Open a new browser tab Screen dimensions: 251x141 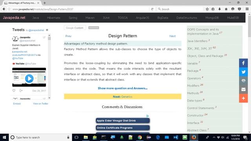pyautogui.click(x=44, y=3)
